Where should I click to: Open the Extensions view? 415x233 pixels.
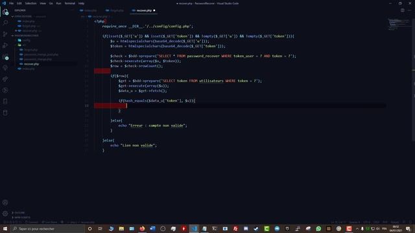tap(5, 57)
